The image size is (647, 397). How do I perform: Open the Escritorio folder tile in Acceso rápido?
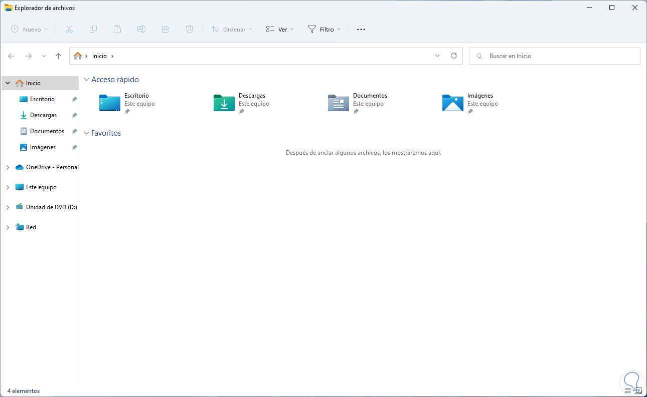click(x=127, y=103)
